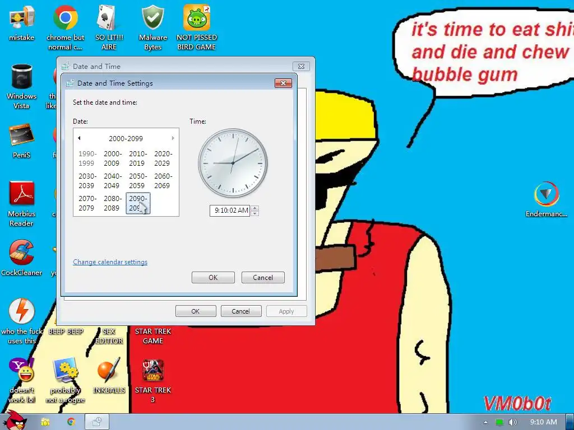This screenshot has height=430, width=574.
Task: Open the volume speaker tray icon
Action: click(512, 422)
